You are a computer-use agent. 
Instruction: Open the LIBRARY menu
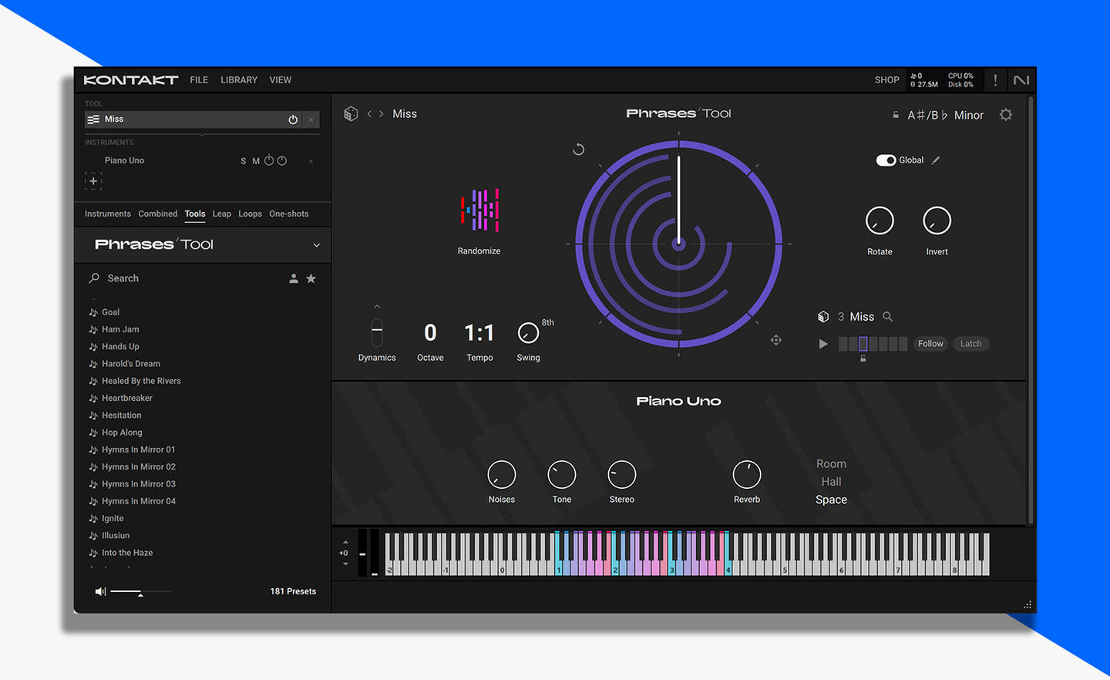[x=239, y=80]
